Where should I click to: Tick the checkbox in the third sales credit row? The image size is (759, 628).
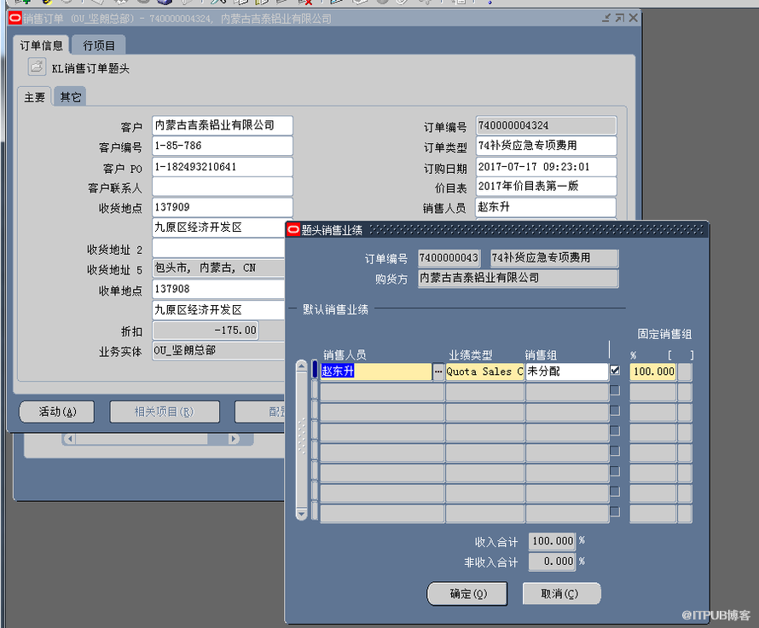coord(615,411)
